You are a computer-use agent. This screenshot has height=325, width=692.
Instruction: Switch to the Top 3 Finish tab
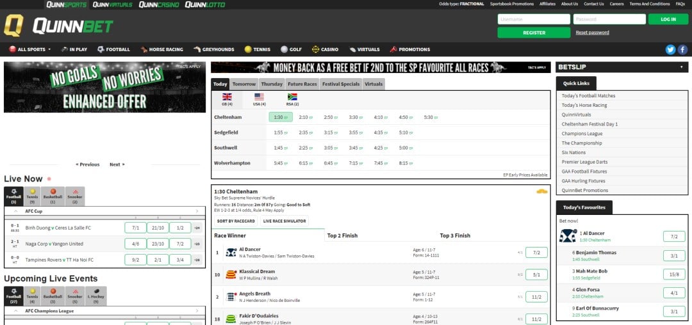tap(455, 235)
